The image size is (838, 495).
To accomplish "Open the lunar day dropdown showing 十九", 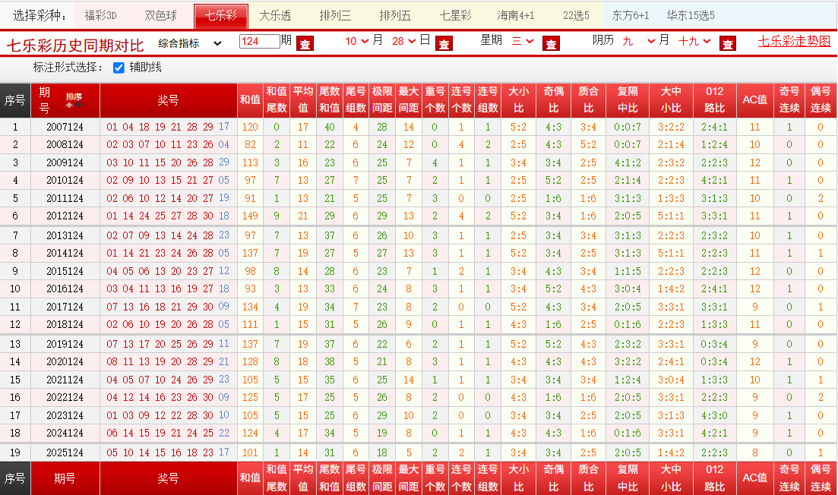I will point(694,41).
